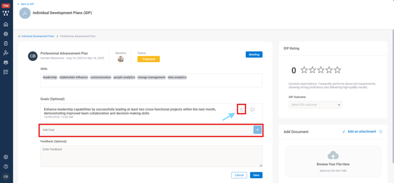The image size is (394, 183).
Task: Open the Home icon in sidebar
Action: (x=6, y=24)
